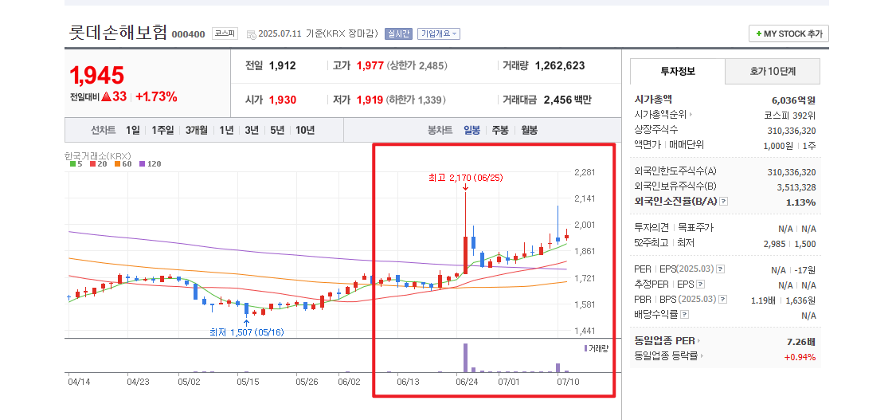This screenshot has height=420, width=896.
Task: Click the change rate +1.73%
Action: pos(156,97)
